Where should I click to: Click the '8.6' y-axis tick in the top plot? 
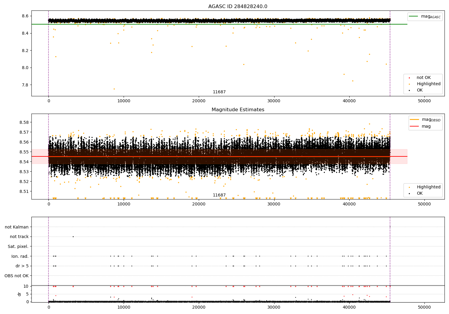click(25, 16)
